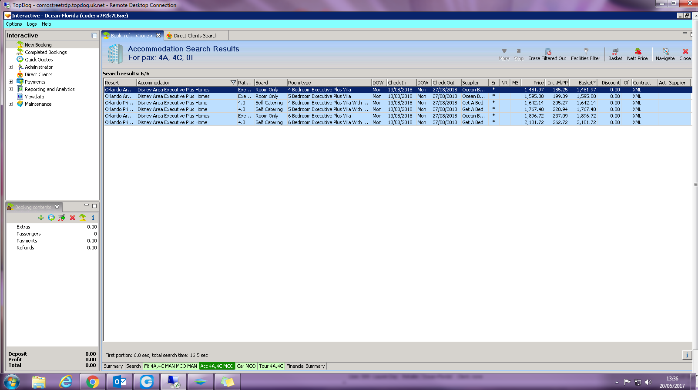Sort by the Contract column header
Image resolution: width=698 pixels, height=390 pixels.
click(645, 83)
